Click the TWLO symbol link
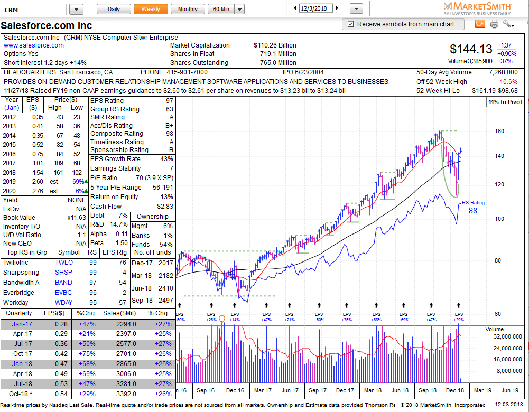 (64, 263)
